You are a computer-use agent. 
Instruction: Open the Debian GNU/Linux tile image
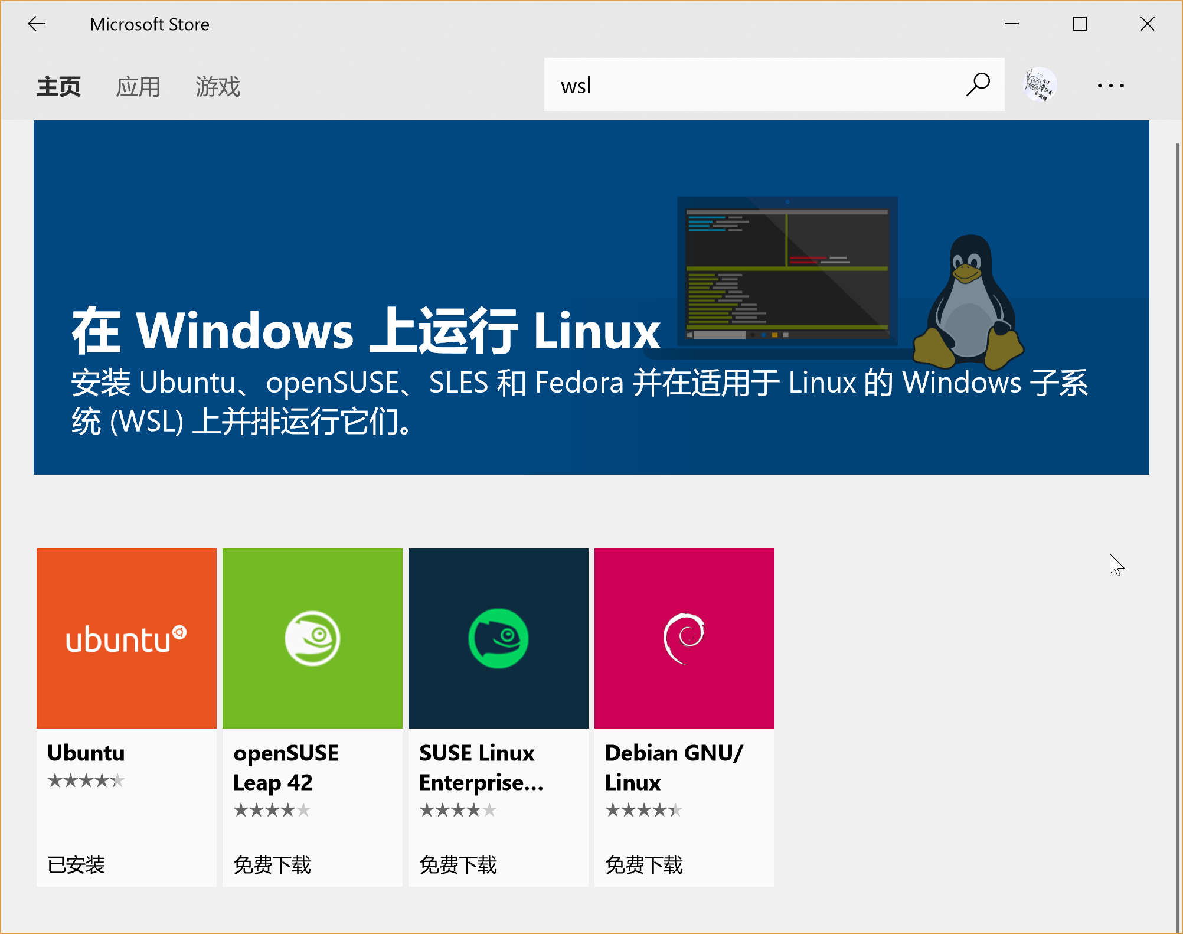(684, 638)
